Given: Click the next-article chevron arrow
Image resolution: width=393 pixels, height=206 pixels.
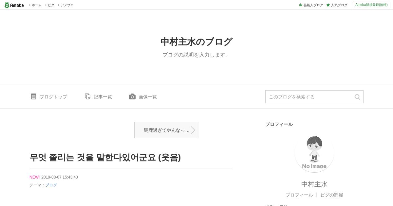Looking at the screenshot, I should pyautogui.click(x=193, y=130).
